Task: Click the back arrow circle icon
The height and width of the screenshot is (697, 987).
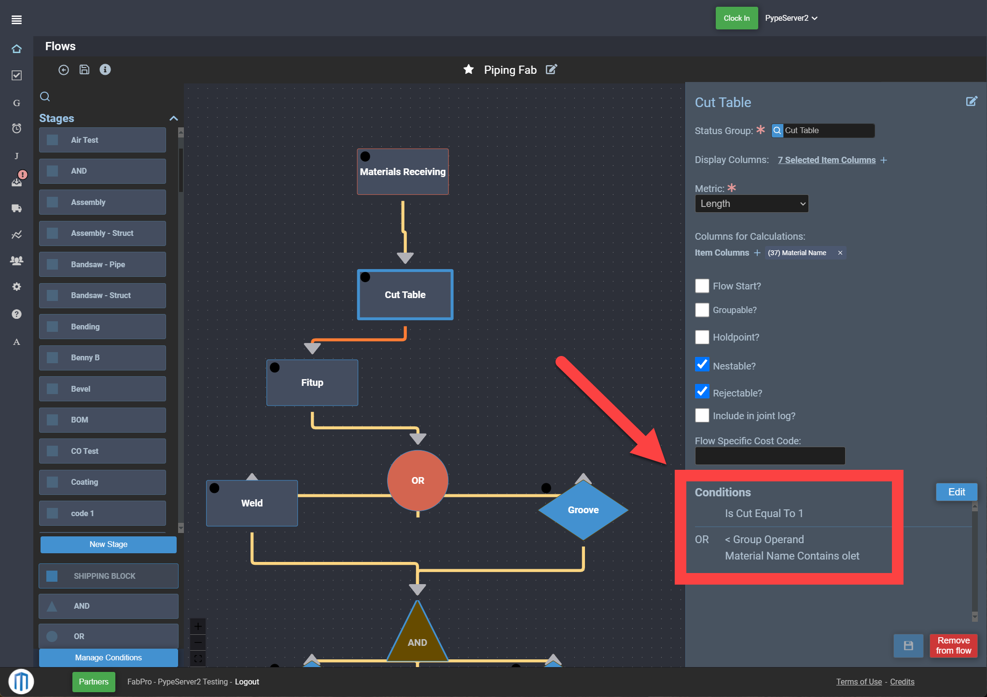Action: coord(64,70)
